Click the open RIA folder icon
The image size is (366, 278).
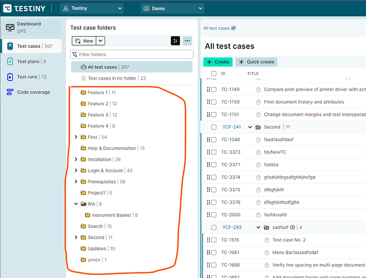point(83,203)
